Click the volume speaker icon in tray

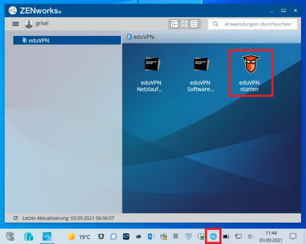click(250, 237)
